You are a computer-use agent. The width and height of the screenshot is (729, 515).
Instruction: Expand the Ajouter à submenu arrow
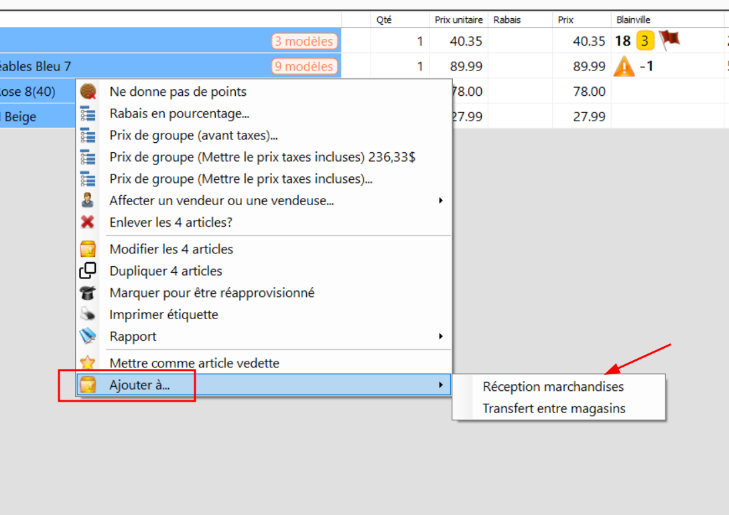(x=440, y=385)
